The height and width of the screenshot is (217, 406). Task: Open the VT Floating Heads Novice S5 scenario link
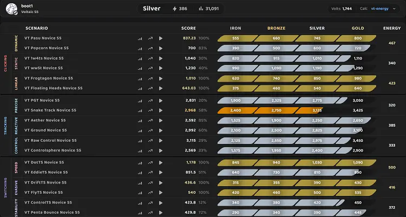tap(53, 88)
